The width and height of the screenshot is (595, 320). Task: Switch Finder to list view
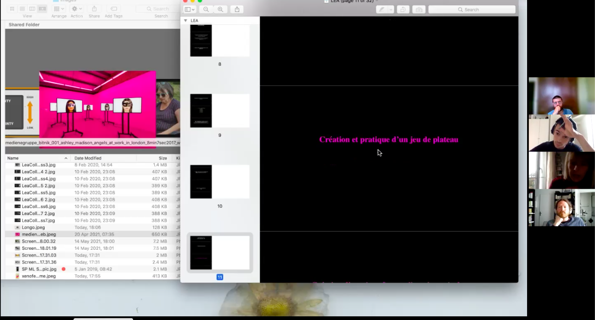22,9
